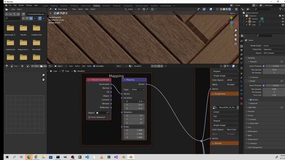
Task: Expand the Color Management panel
Action: click(254, 148)
